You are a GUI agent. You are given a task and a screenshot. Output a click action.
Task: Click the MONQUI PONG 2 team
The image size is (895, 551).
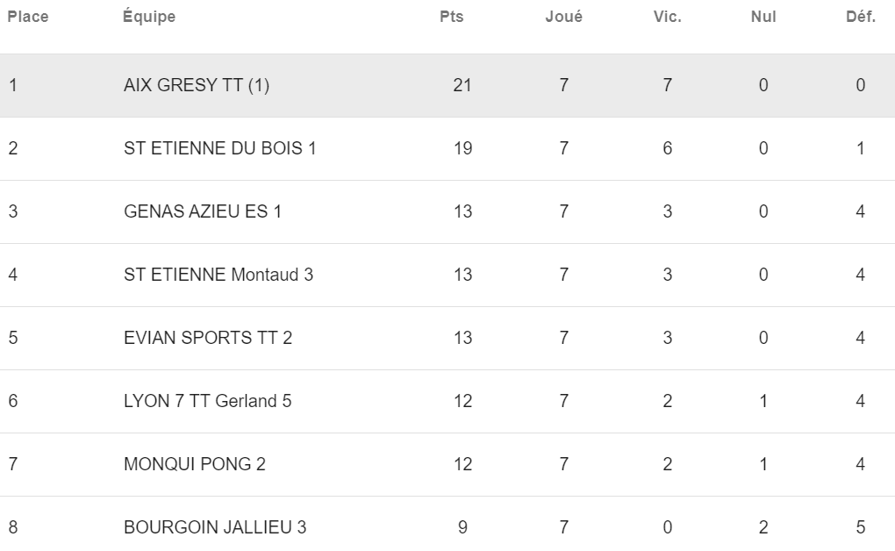(x=195, y=463)
